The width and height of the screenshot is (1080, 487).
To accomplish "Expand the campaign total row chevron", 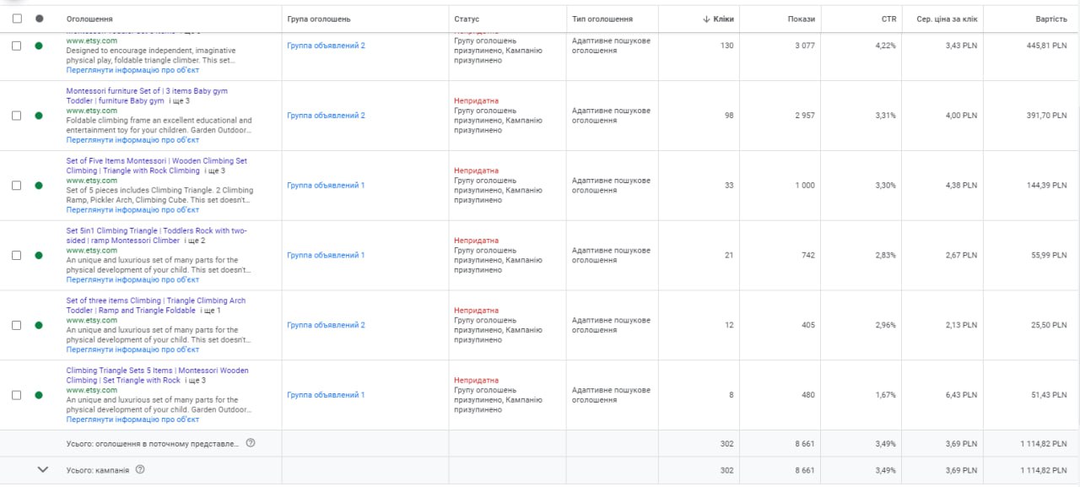I will pos(43,470).
